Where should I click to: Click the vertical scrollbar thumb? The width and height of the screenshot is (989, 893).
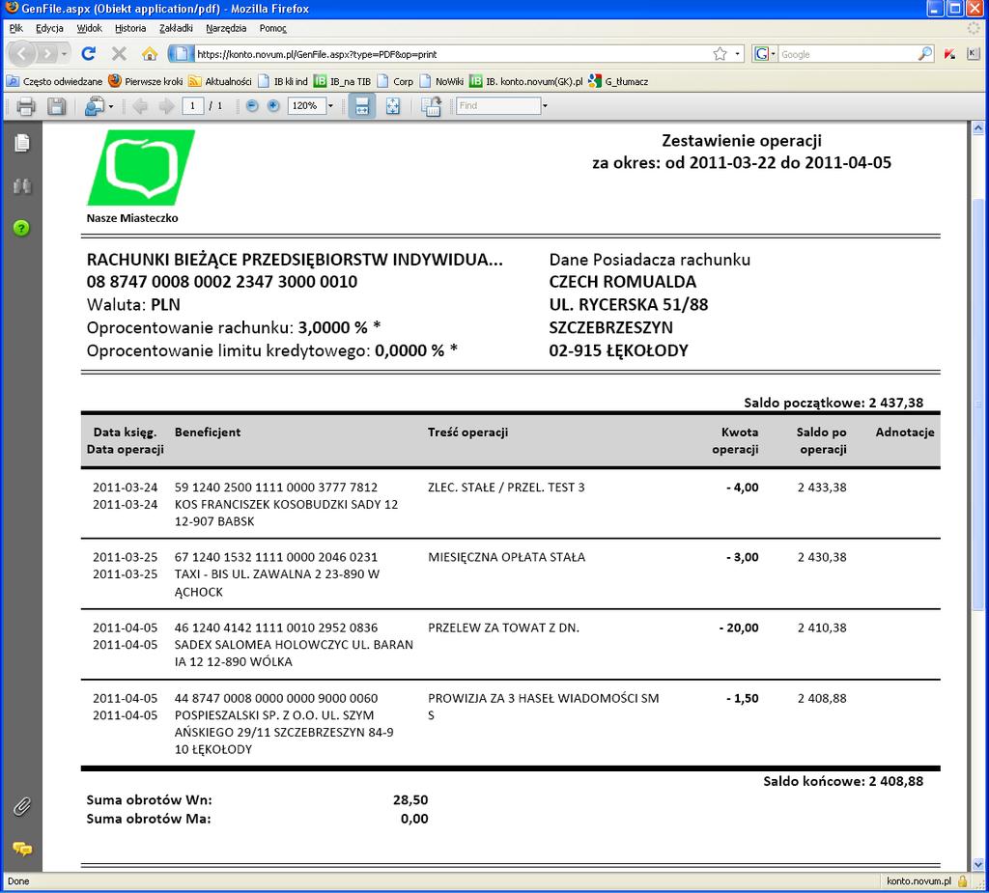pyautogui.click(x=978, y=404)
